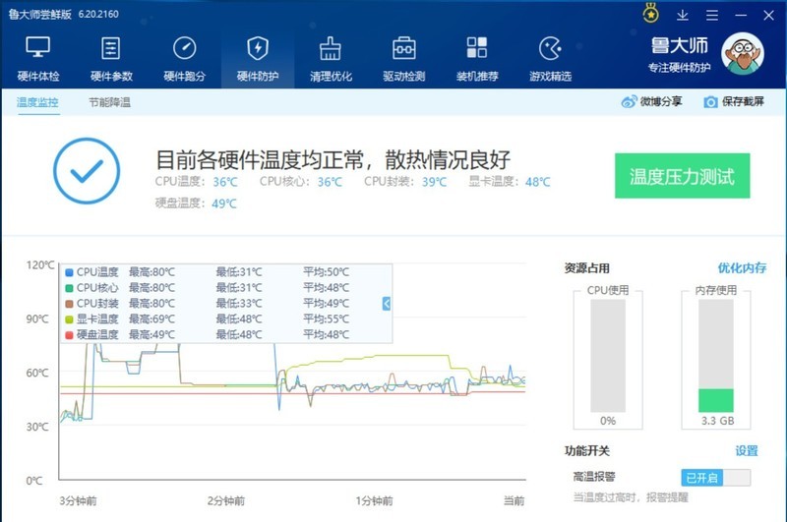Click the 保存截屏 text link

coord(743,102)
